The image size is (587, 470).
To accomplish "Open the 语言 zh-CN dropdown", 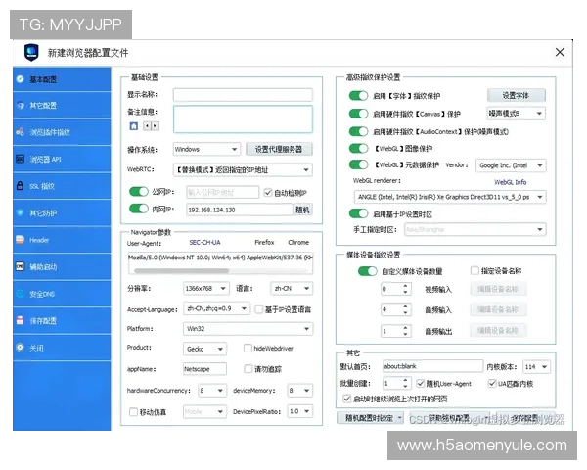I will point(292,288).
